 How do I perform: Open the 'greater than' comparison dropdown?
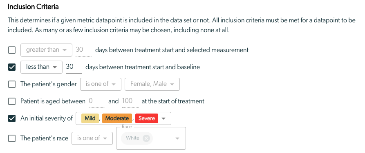pos(46,50)
